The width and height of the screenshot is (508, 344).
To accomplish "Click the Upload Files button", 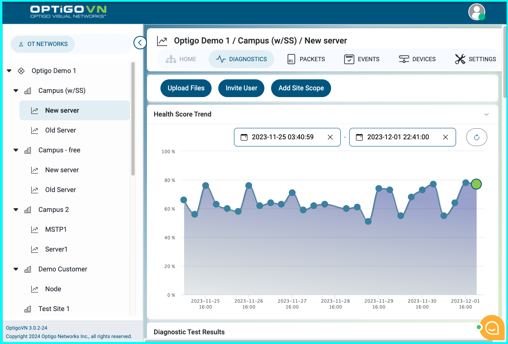I will click(x=186, y=88).
